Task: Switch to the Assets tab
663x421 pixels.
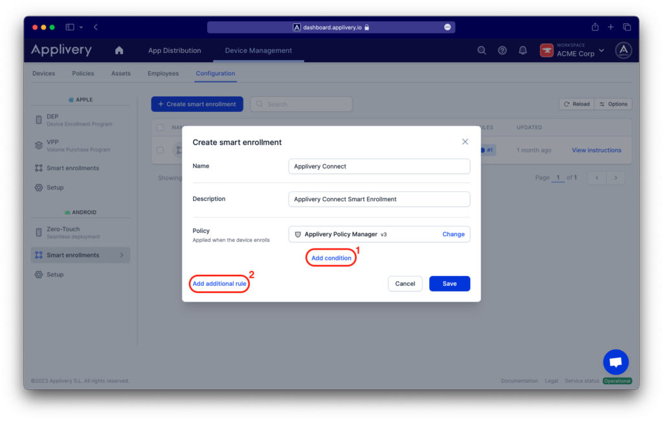Action: [x=121, y=74]
